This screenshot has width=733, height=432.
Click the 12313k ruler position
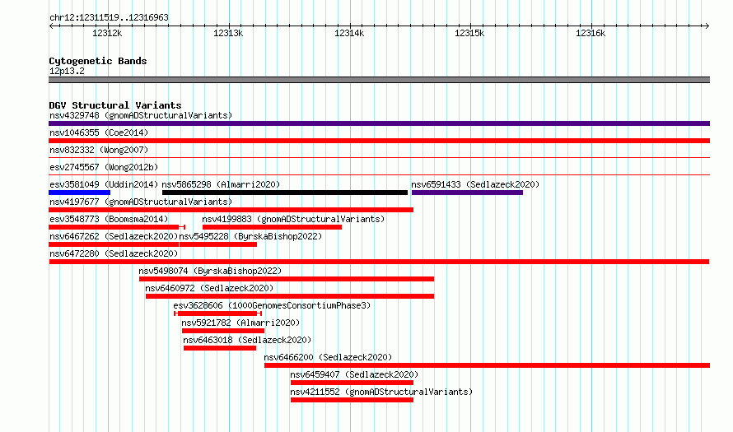pos(228,33)
